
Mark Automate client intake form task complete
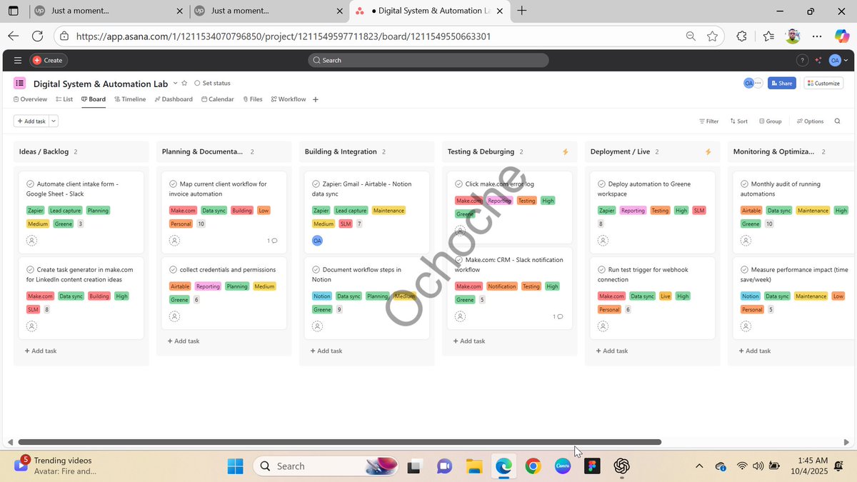pyautogui.click(x=30, y=184)
